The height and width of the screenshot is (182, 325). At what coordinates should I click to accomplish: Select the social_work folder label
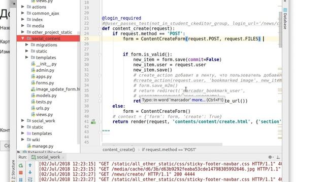click(44, 121)
